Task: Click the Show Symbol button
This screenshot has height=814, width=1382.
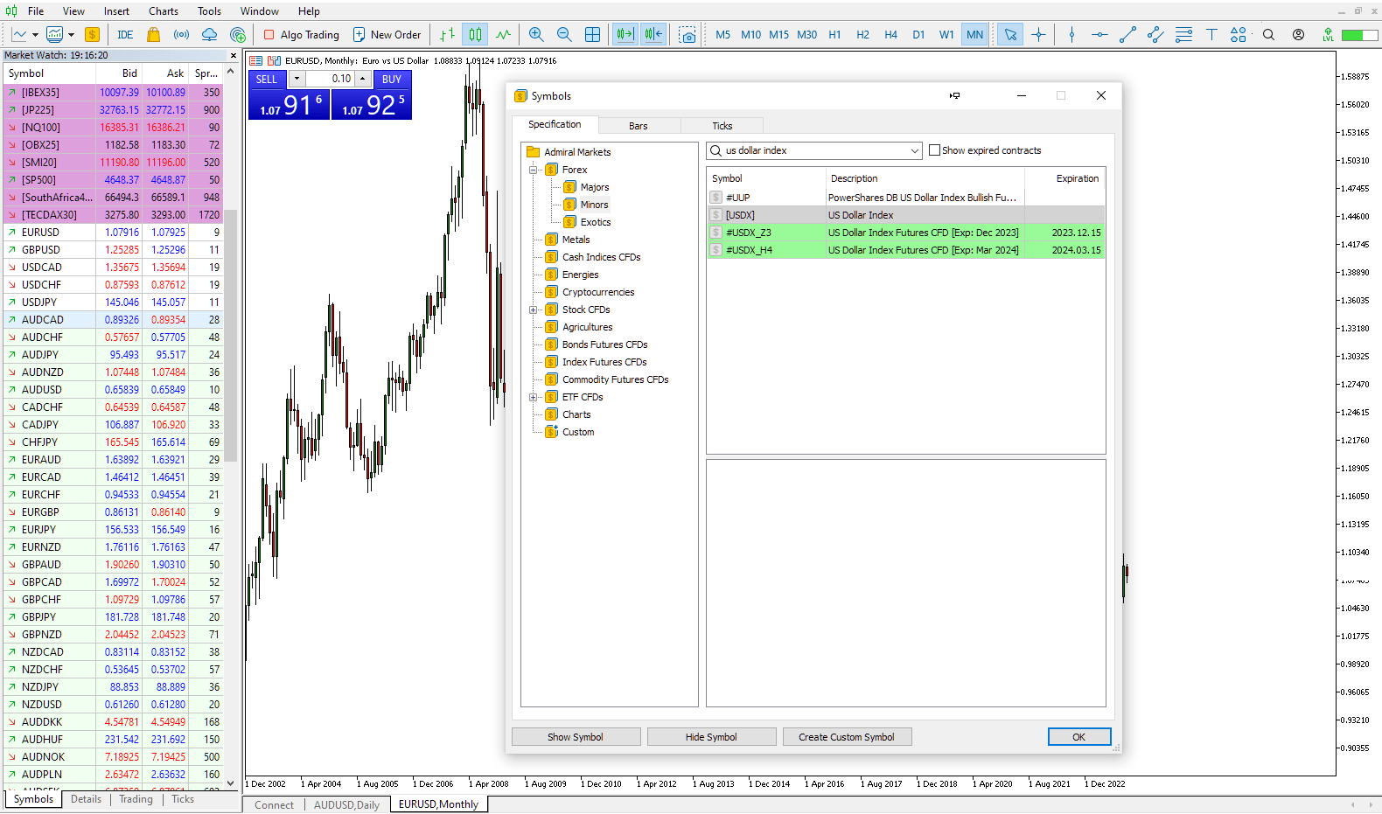Action: coord(576,737)
